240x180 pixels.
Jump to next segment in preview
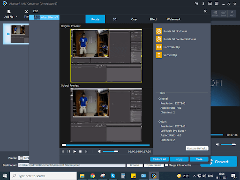coord(86,151)
